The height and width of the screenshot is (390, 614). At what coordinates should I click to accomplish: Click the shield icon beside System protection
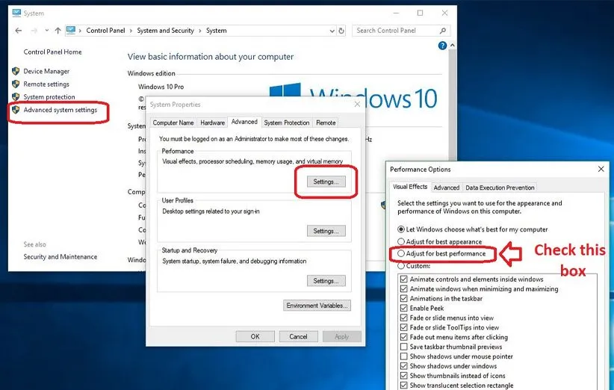(x=16, y=97)
